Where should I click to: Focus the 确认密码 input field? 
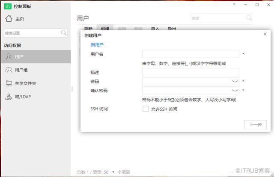(x=191, y=90)
